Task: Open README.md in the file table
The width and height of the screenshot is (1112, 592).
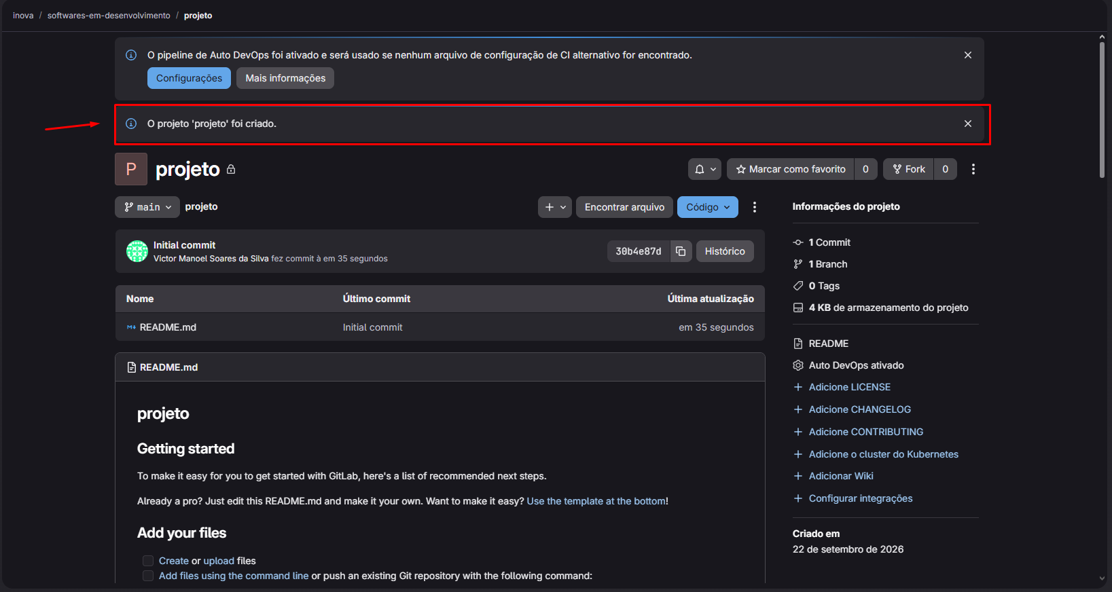Action: point(168,327)
